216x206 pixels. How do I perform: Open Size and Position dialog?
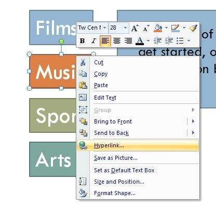coord(138,182)
